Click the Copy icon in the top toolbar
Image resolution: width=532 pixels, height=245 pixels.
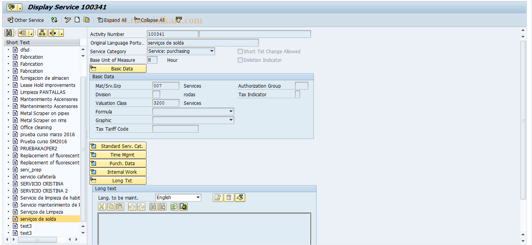[86, 20]
